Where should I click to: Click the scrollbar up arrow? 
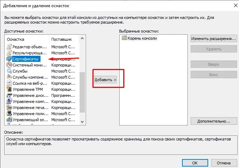point(82,38)
